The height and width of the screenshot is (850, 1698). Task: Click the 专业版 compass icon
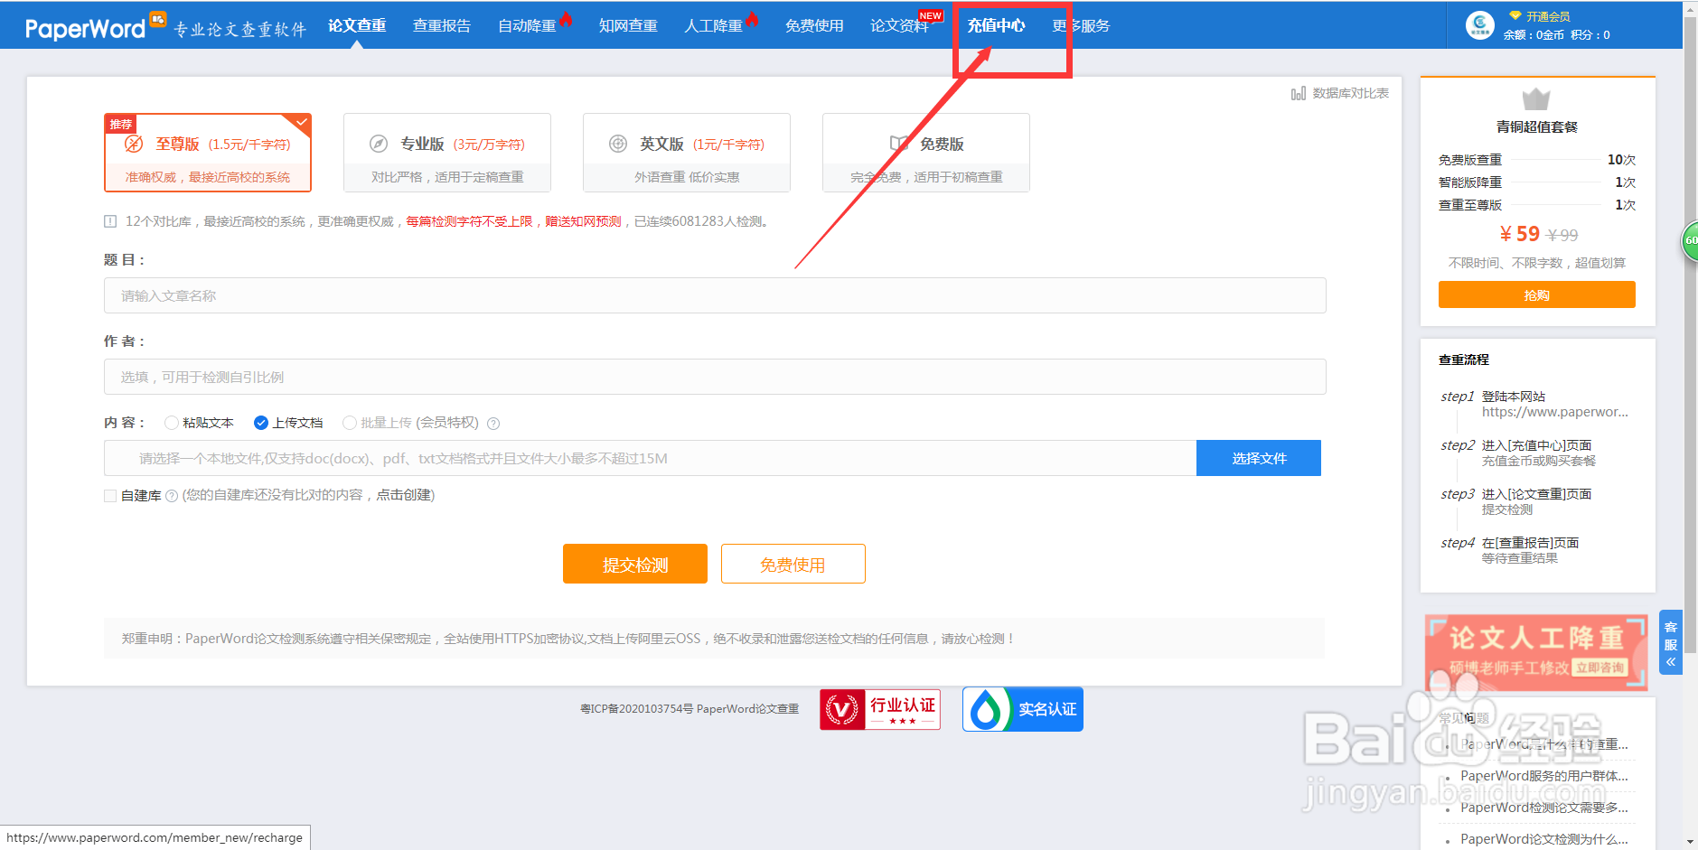tap(379, 144)
